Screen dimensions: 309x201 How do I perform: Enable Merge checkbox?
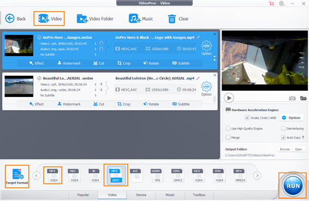[228, 137]
